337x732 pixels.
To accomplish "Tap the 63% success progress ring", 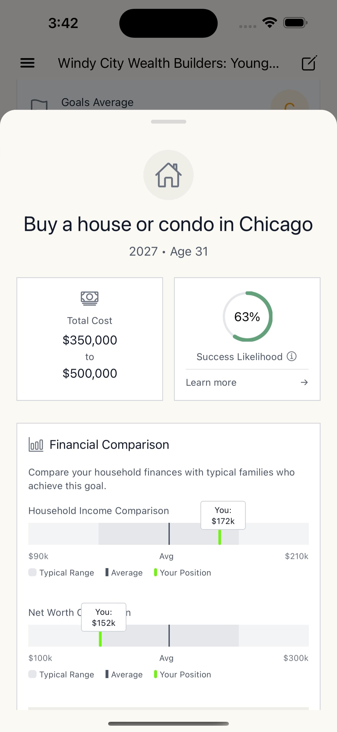I will pyautogui.click(x=247, y=317).
